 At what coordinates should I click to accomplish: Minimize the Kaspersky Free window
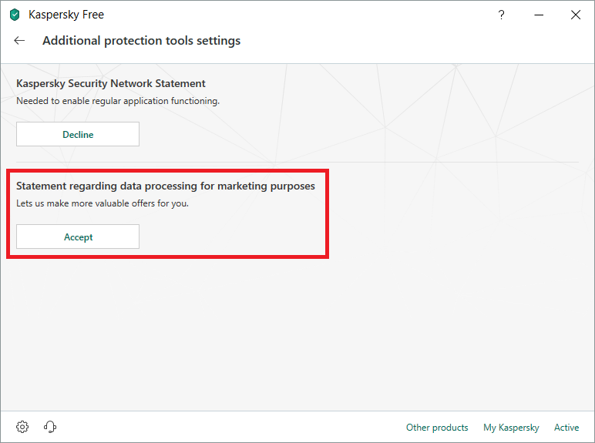[x=539, y=15]
